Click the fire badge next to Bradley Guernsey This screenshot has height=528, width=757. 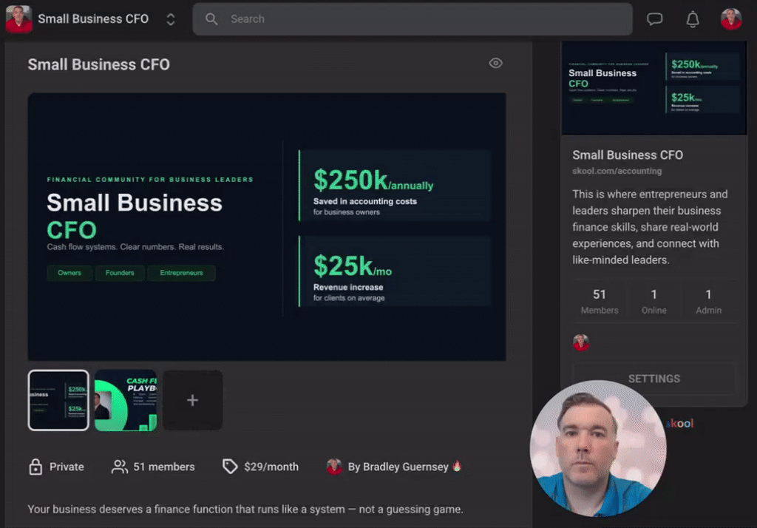pyautogui.click(x=457, y=466)
